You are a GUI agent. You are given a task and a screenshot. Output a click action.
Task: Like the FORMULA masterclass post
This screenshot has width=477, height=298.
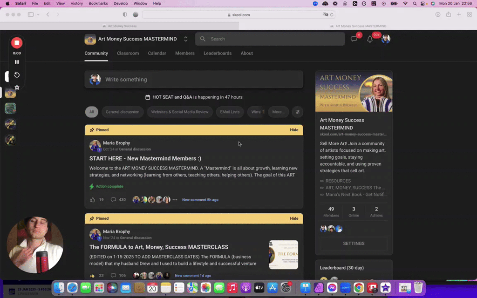click(x=93, y=276)
